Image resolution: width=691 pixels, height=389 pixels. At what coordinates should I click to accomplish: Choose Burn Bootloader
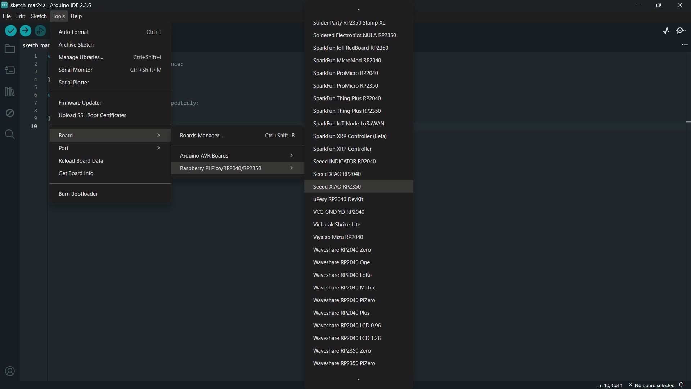[110, 194]
